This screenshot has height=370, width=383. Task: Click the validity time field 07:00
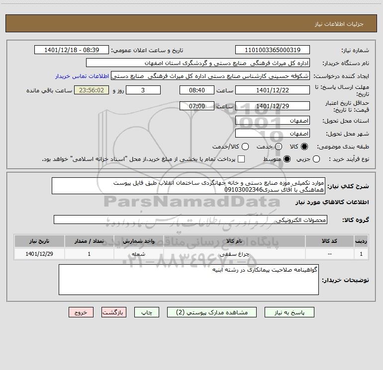point(197,106)
